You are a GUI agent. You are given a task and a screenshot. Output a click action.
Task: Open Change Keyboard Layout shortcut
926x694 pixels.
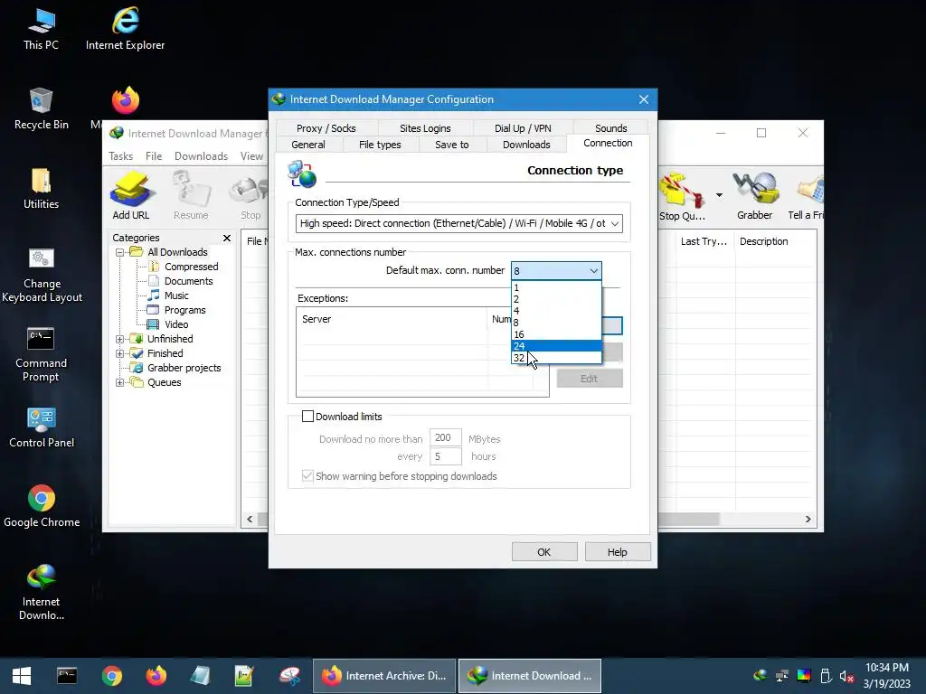tap(42, 275)
